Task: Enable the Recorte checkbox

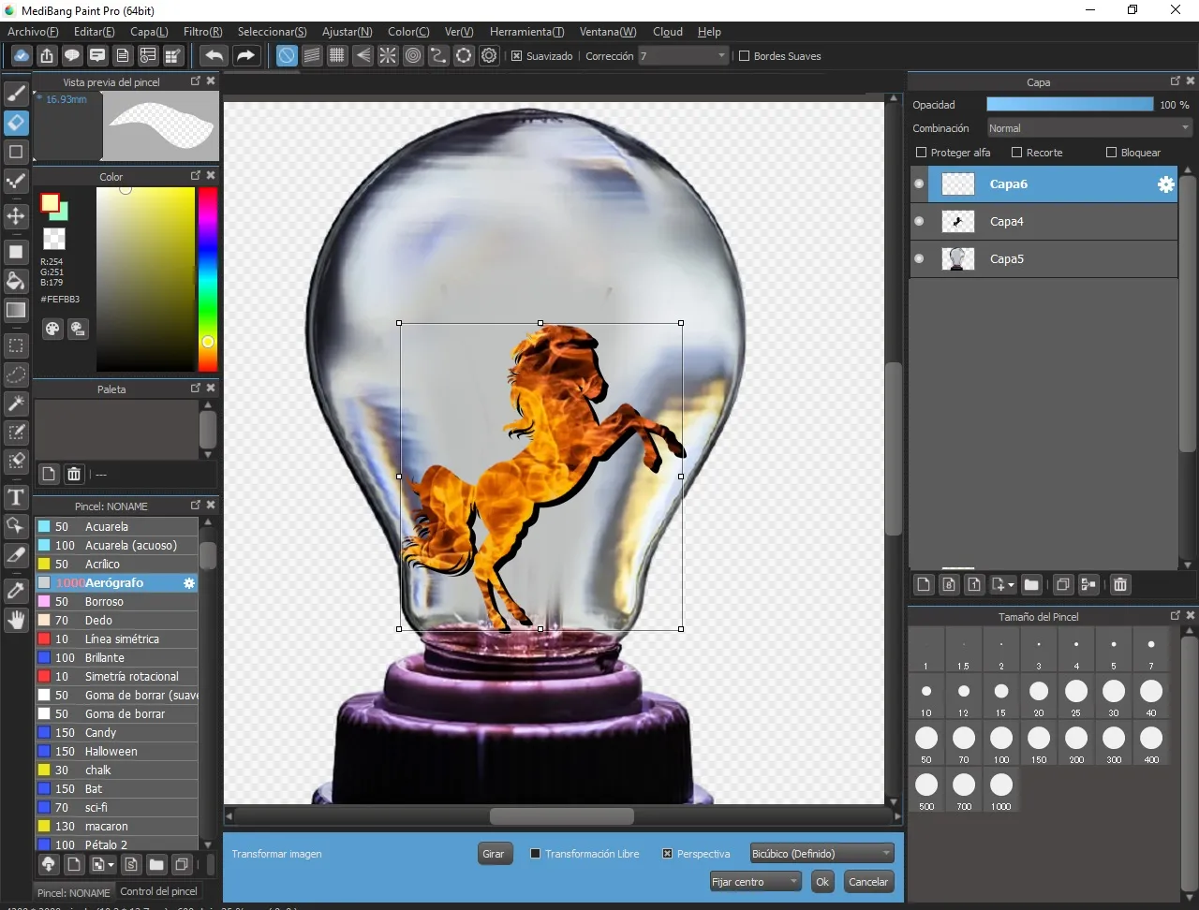Action: (1016, 153)
